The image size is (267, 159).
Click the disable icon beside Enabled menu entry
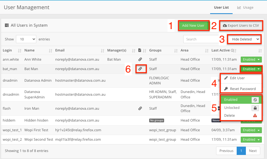click(255, 100)
